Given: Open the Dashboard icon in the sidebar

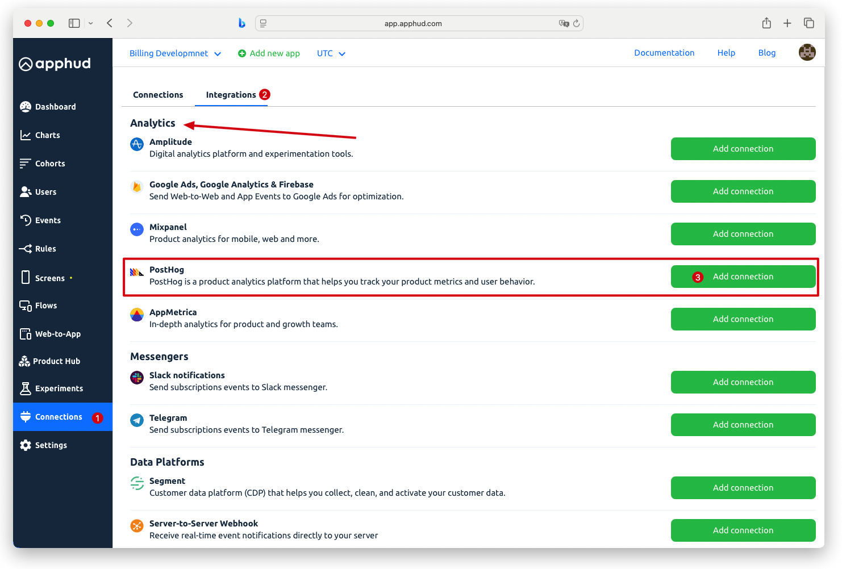Looking at the screenshot, I should point(25,107).
